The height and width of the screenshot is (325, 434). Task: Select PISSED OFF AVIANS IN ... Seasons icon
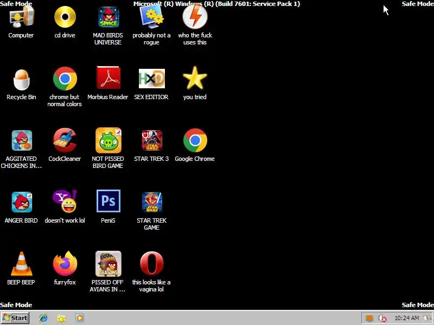point(108,264)
